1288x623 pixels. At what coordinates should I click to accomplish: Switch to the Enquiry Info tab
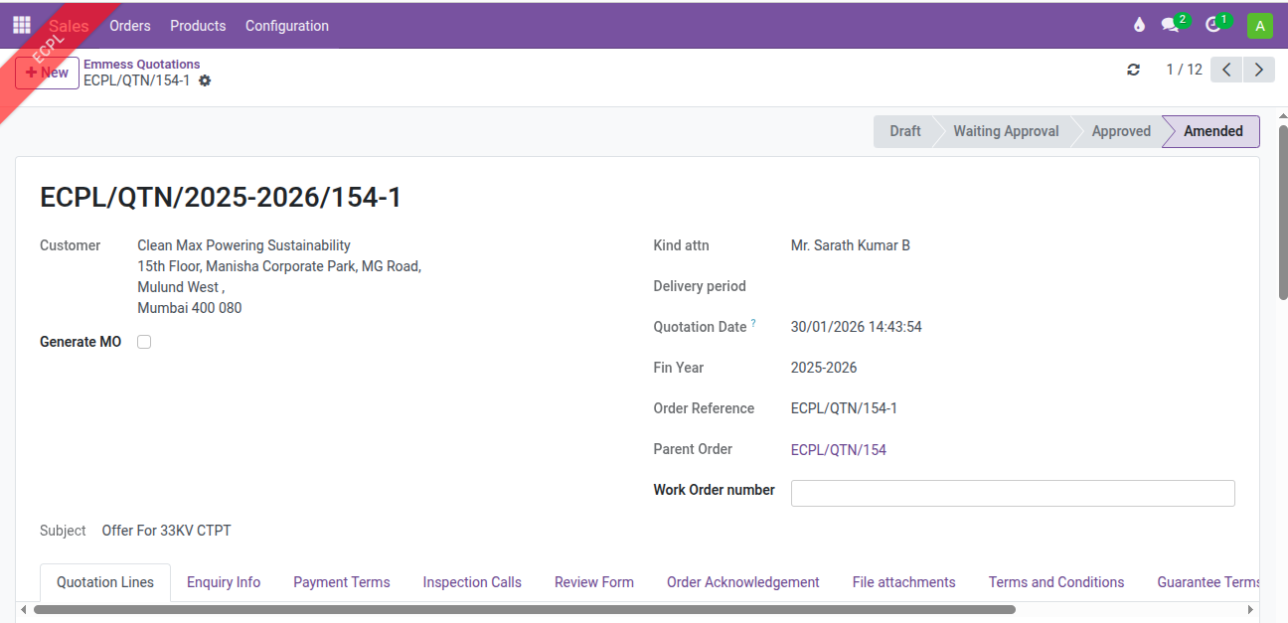point(224,582)
